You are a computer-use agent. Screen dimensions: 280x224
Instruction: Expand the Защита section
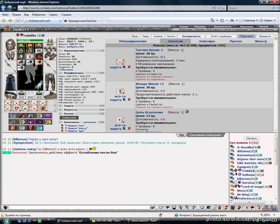click(60, 106)
